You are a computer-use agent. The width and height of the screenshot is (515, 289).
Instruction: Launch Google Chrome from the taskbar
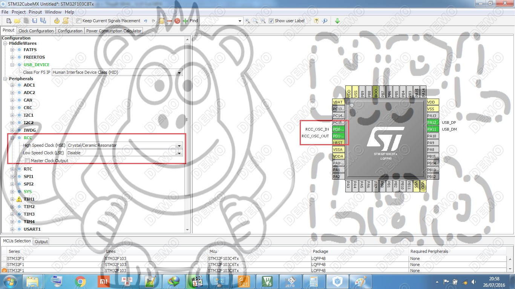(79, 281)
